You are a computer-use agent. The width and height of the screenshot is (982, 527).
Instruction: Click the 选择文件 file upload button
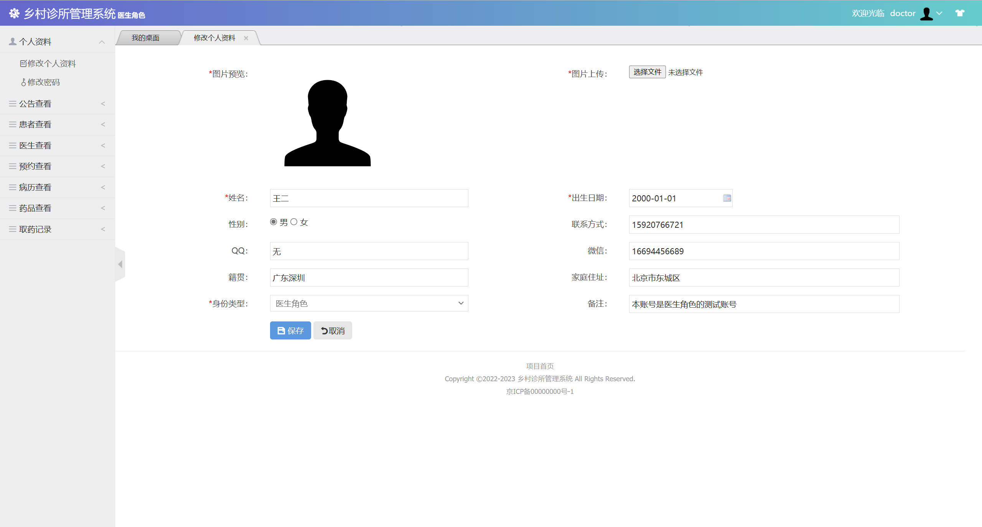647,72
